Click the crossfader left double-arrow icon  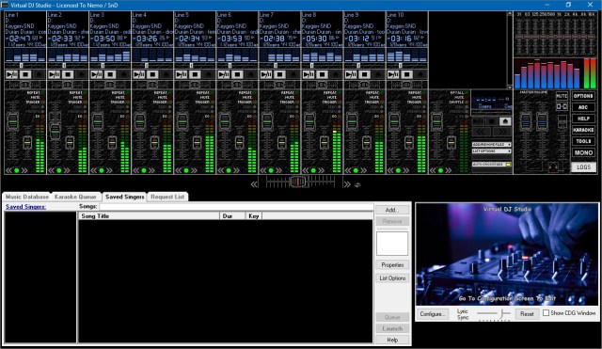254,184
